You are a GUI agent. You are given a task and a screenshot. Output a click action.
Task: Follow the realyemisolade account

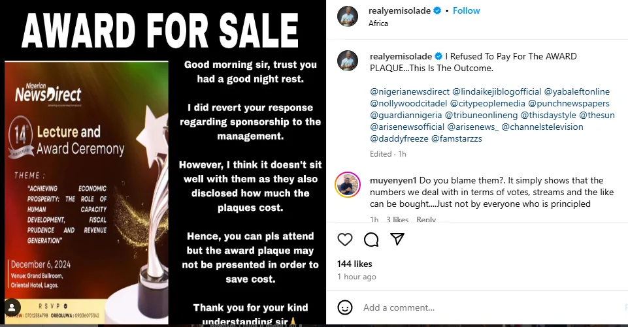pos(467,10)
